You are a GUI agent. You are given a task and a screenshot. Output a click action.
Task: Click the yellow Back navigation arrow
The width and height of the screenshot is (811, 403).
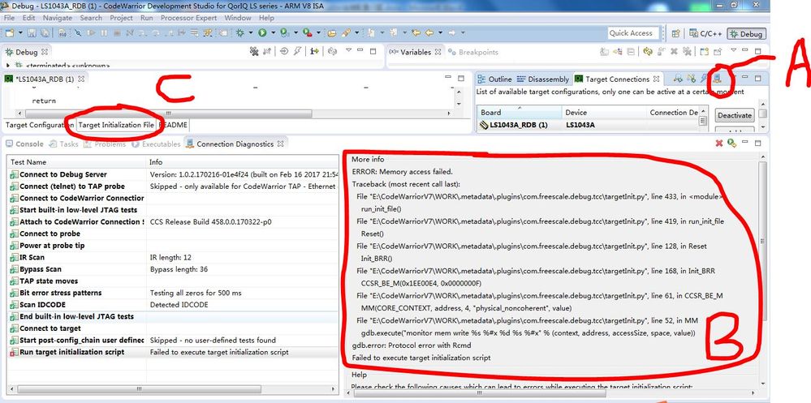coord(429,32)
